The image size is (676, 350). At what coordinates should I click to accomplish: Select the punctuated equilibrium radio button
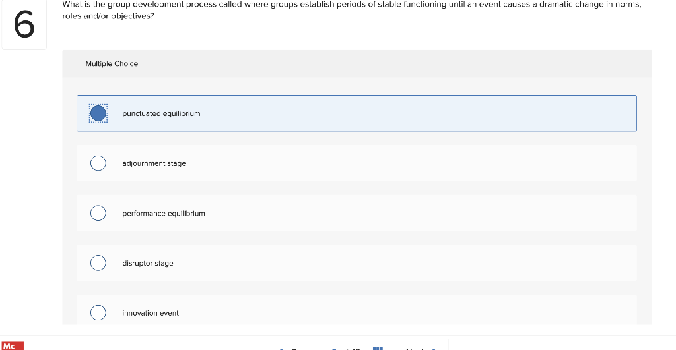pyautogui.click(x=98, y=113)
